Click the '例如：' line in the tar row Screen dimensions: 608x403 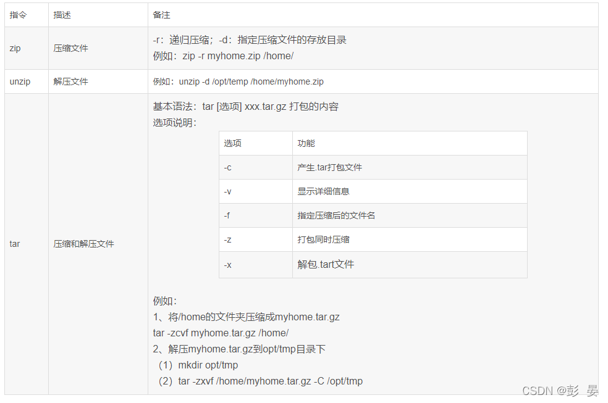click(x=165, y=301)
